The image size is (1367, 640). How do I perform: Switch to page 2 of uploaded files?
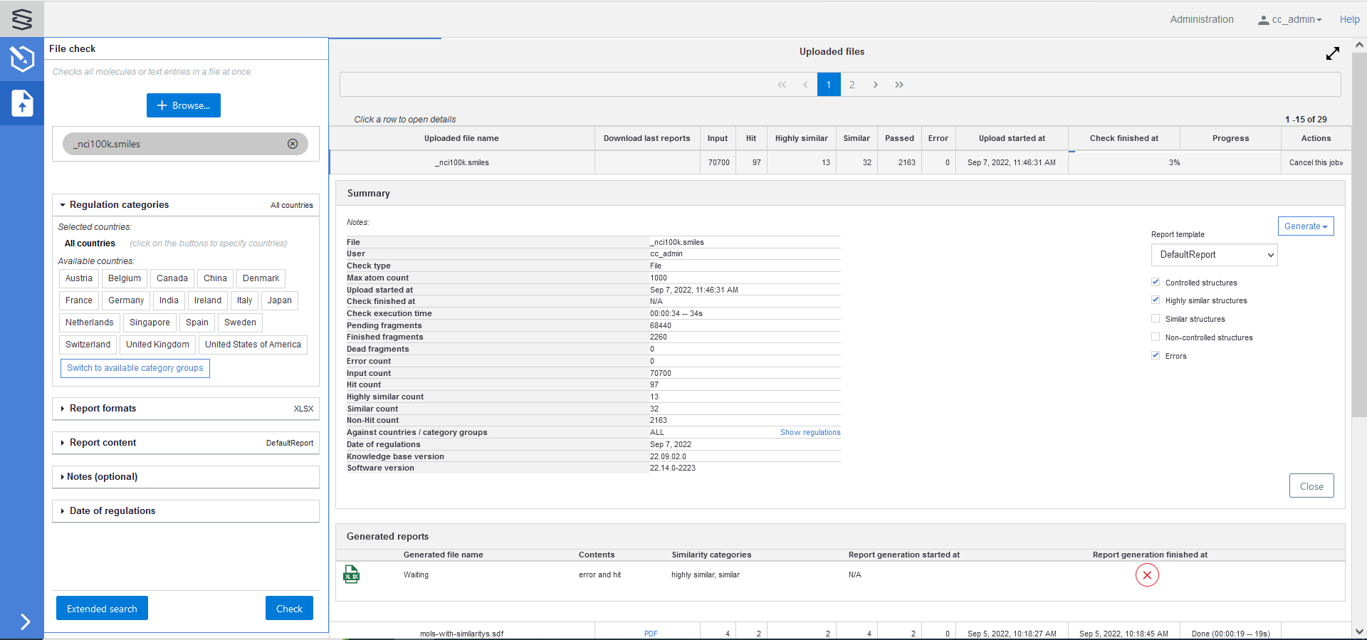[852, 85]
